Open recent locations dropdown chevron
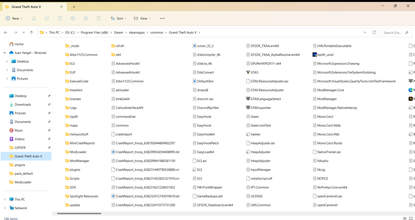 24,32
